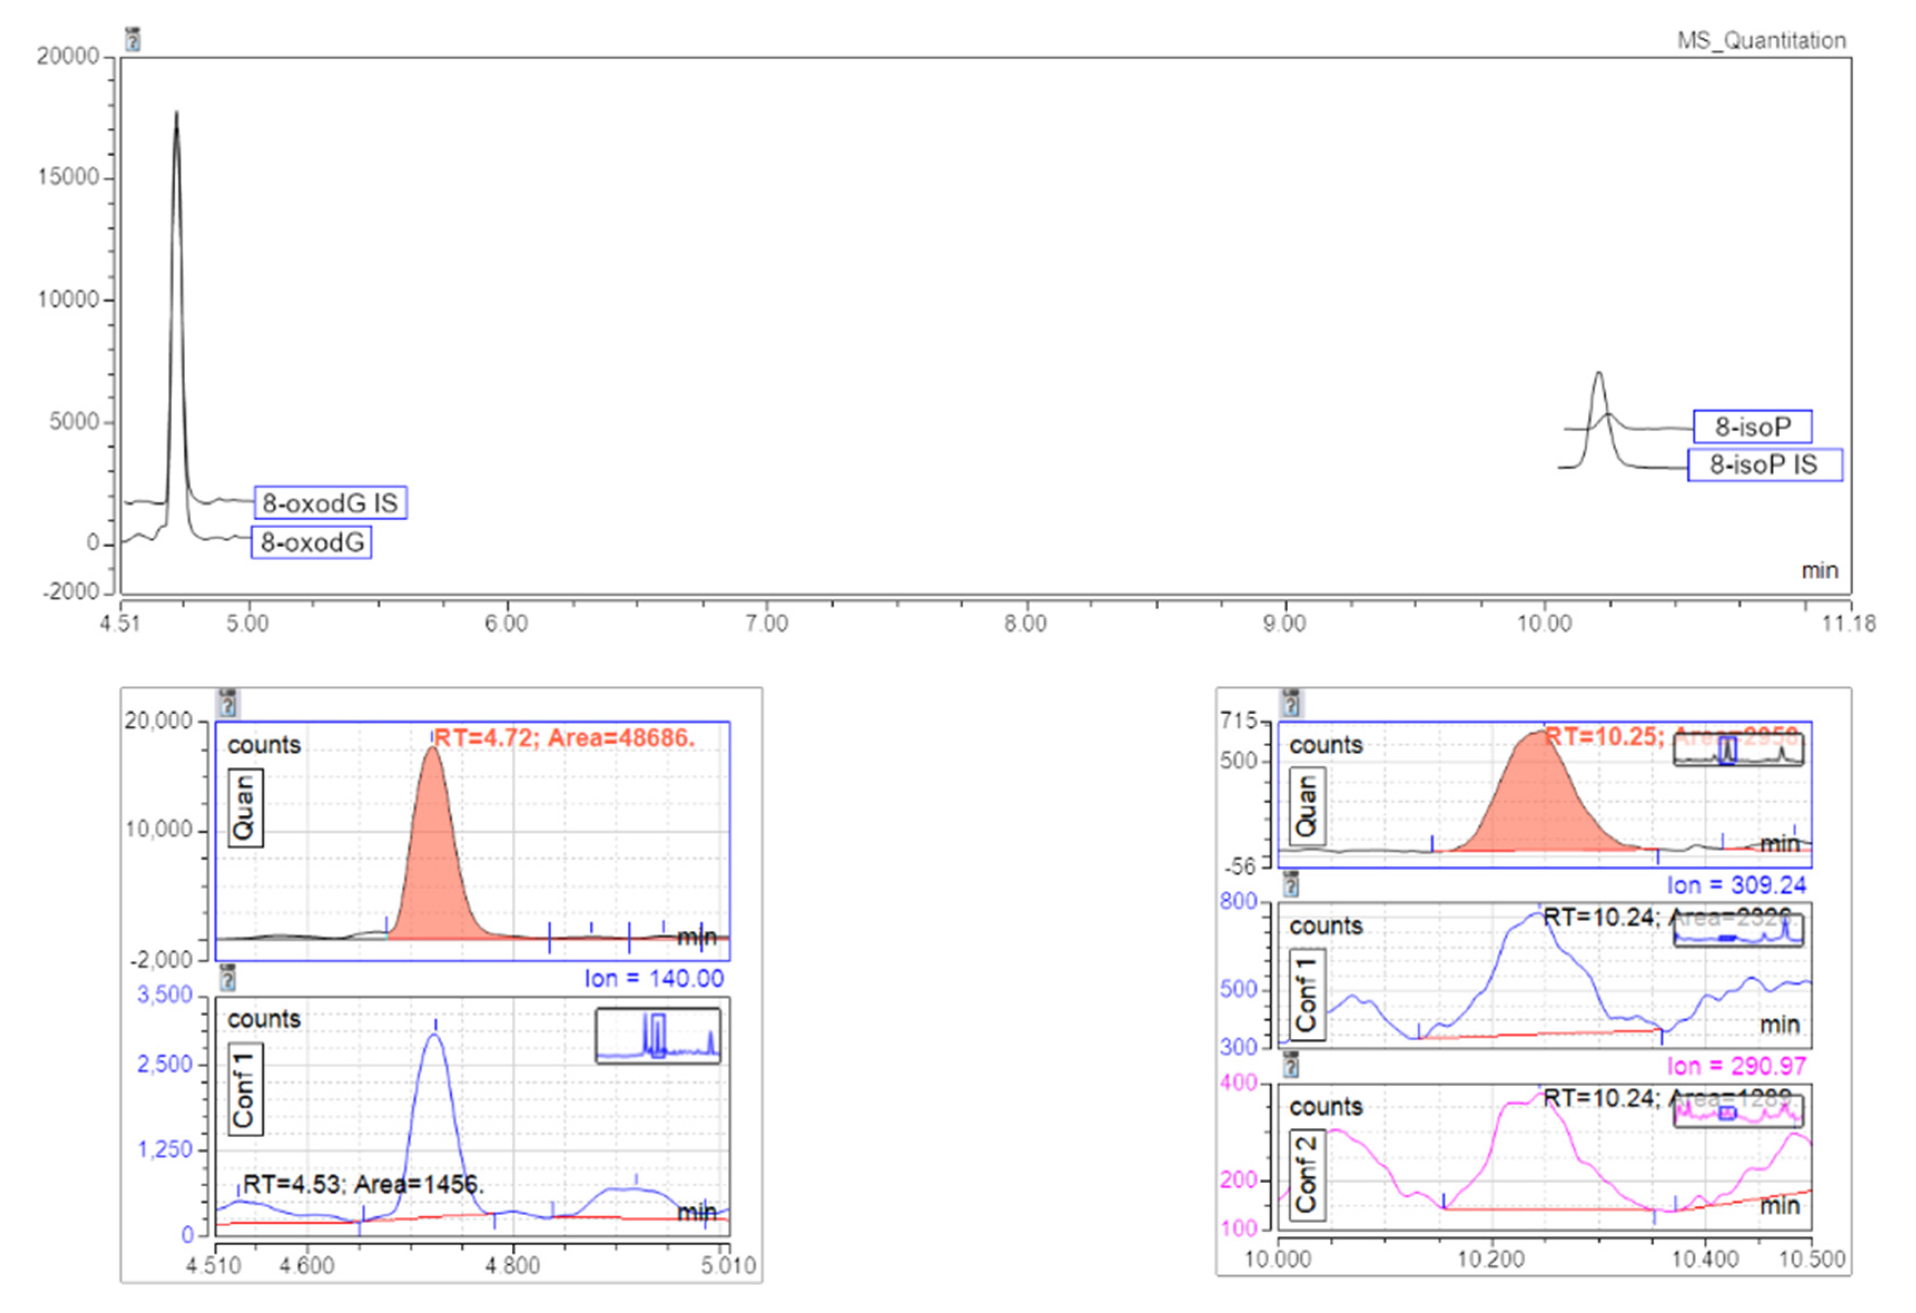Select the 8-oxodG IS peak label
Image resolution: width=1916 pixels, height=1313 pixels.
(330, 503)
